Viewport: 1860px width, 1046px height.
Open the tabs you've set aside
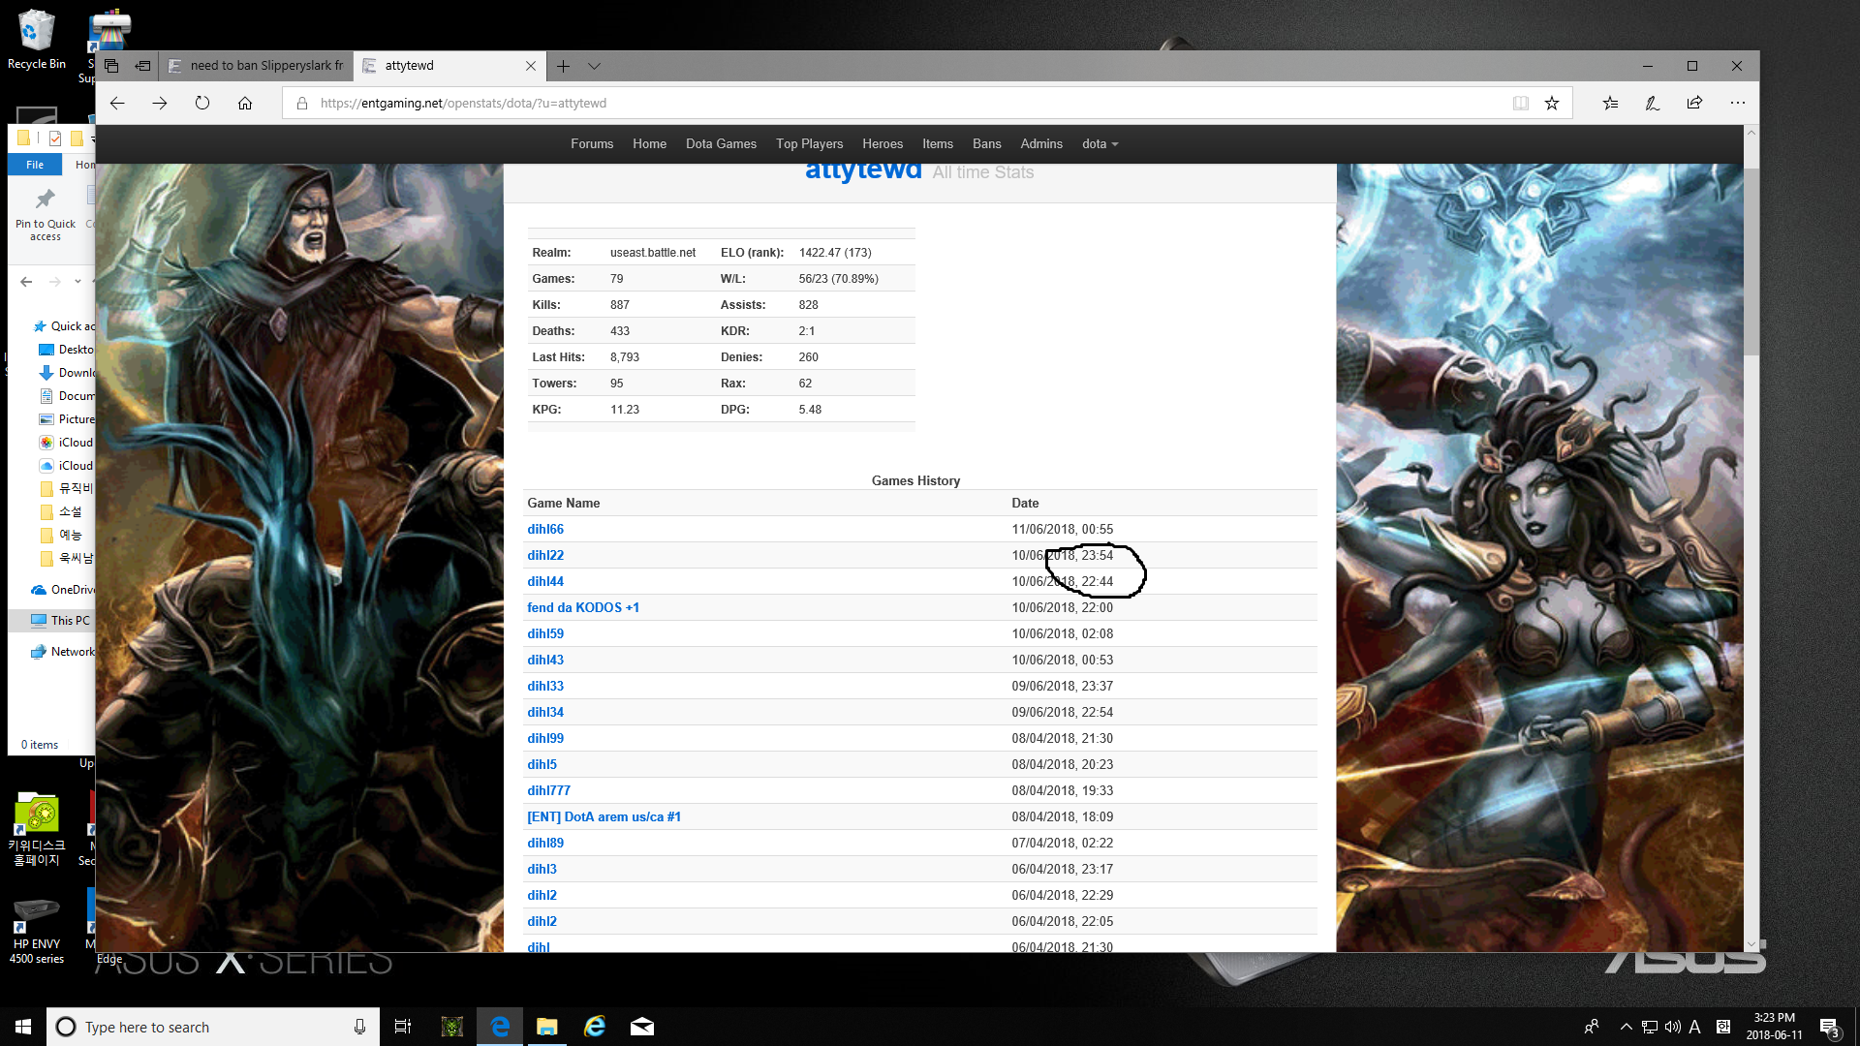point(111,66)
